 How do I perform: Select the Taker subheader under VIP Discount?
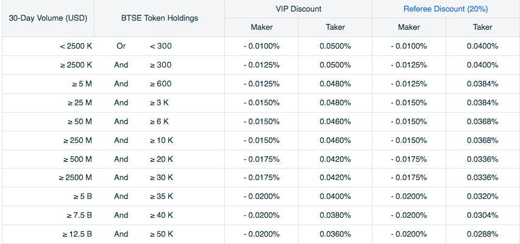pyautogui.click(x=335, y=27)
